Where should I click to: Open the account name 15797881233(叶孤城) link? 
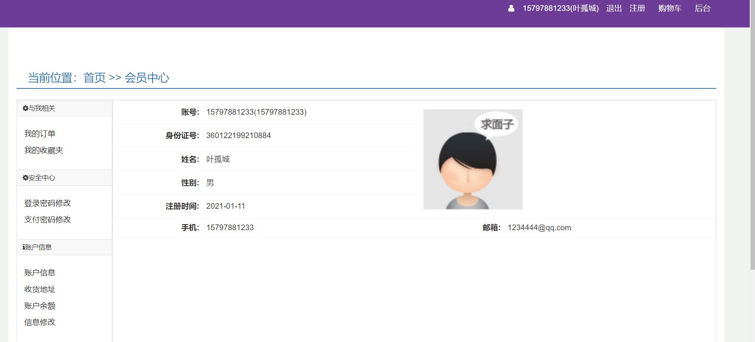tap(560, 8)
